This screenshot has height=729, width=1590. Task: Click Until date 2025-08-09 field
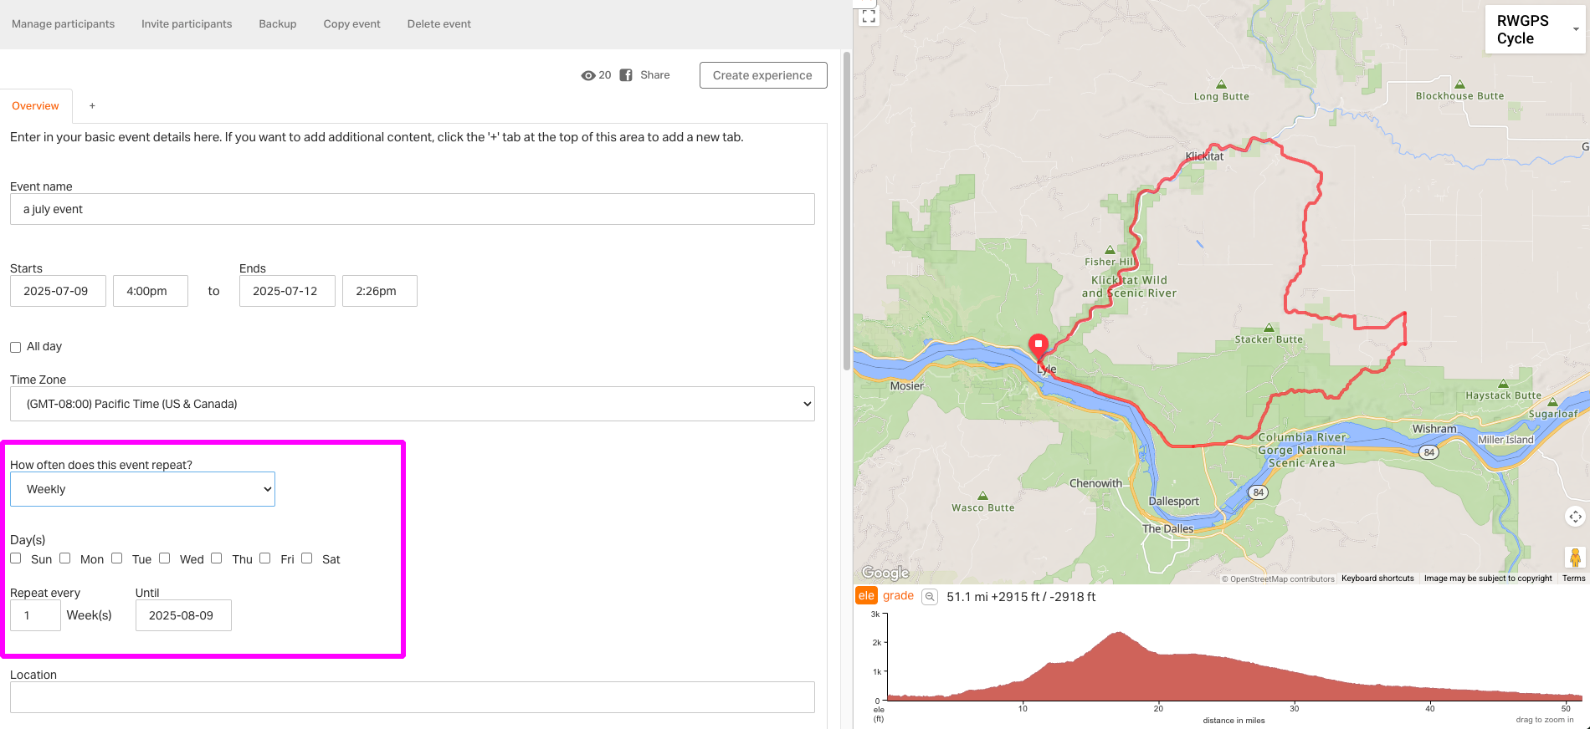(183, 615)
